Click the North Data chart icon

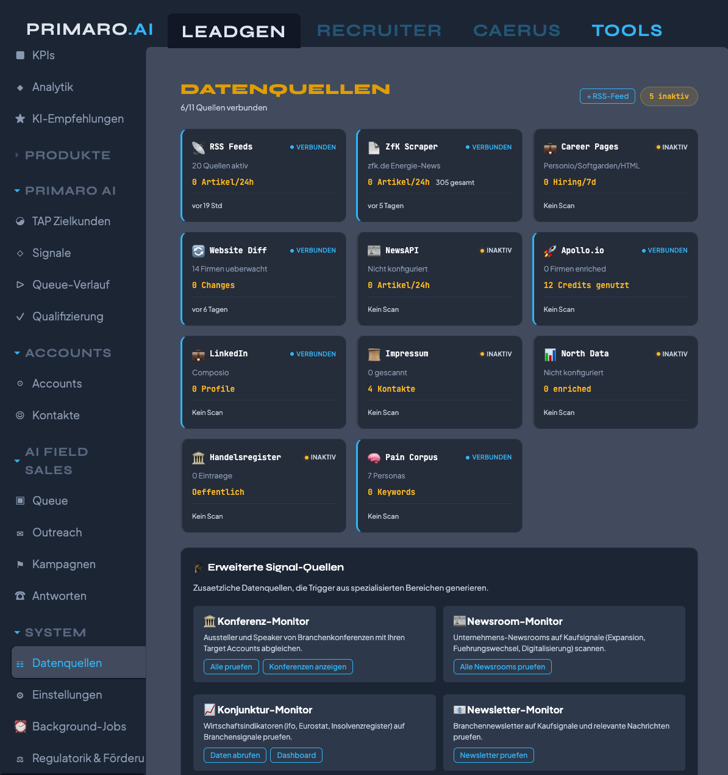tap(550, 353)
